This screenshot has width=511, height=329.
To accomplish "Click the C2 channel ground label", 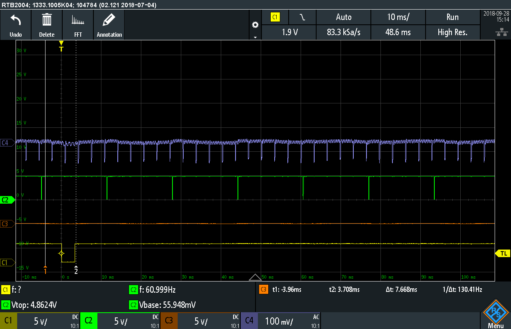I will (7, 200).
